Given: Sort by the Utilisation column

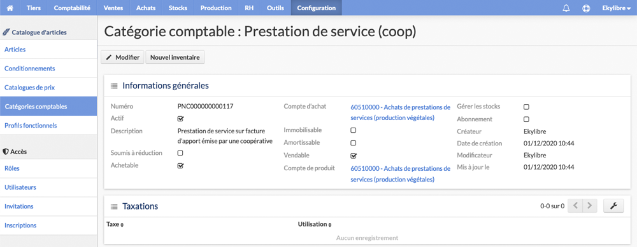Looking at the screenshot, I should pyautogui.click(x=315, y=224).
